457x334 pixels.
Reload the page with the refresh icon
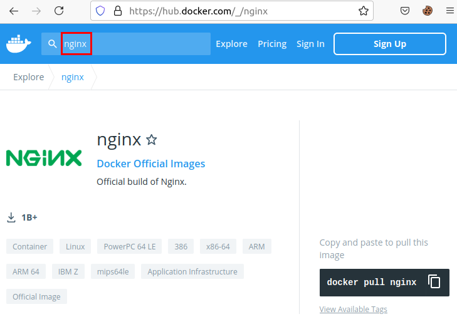click(59, 11)
